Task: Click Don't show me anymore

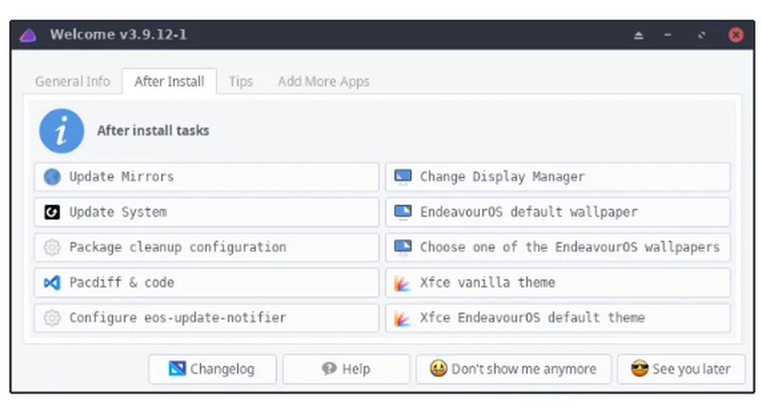Action: point(513,369)
